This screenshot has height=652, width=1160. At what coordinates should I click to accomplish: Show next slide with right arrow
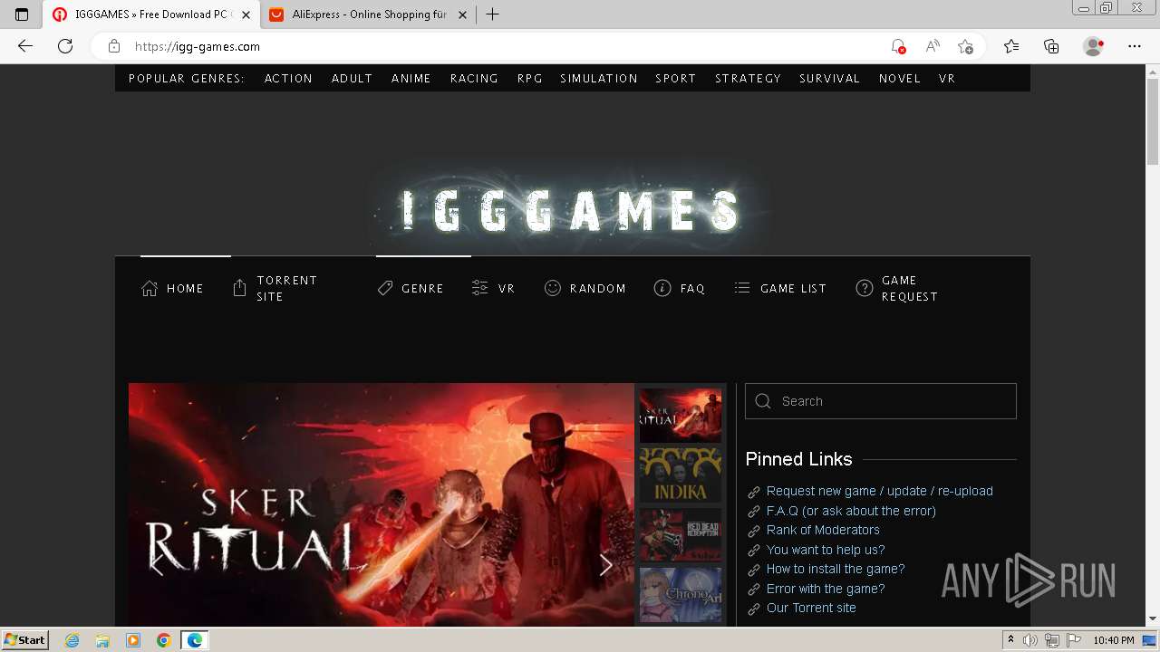click(x=606, y=565)
